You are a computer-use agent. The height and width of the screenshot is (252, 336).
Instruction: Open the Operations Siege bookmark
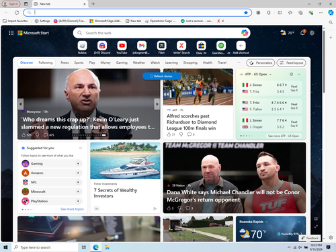pos(161,21)
